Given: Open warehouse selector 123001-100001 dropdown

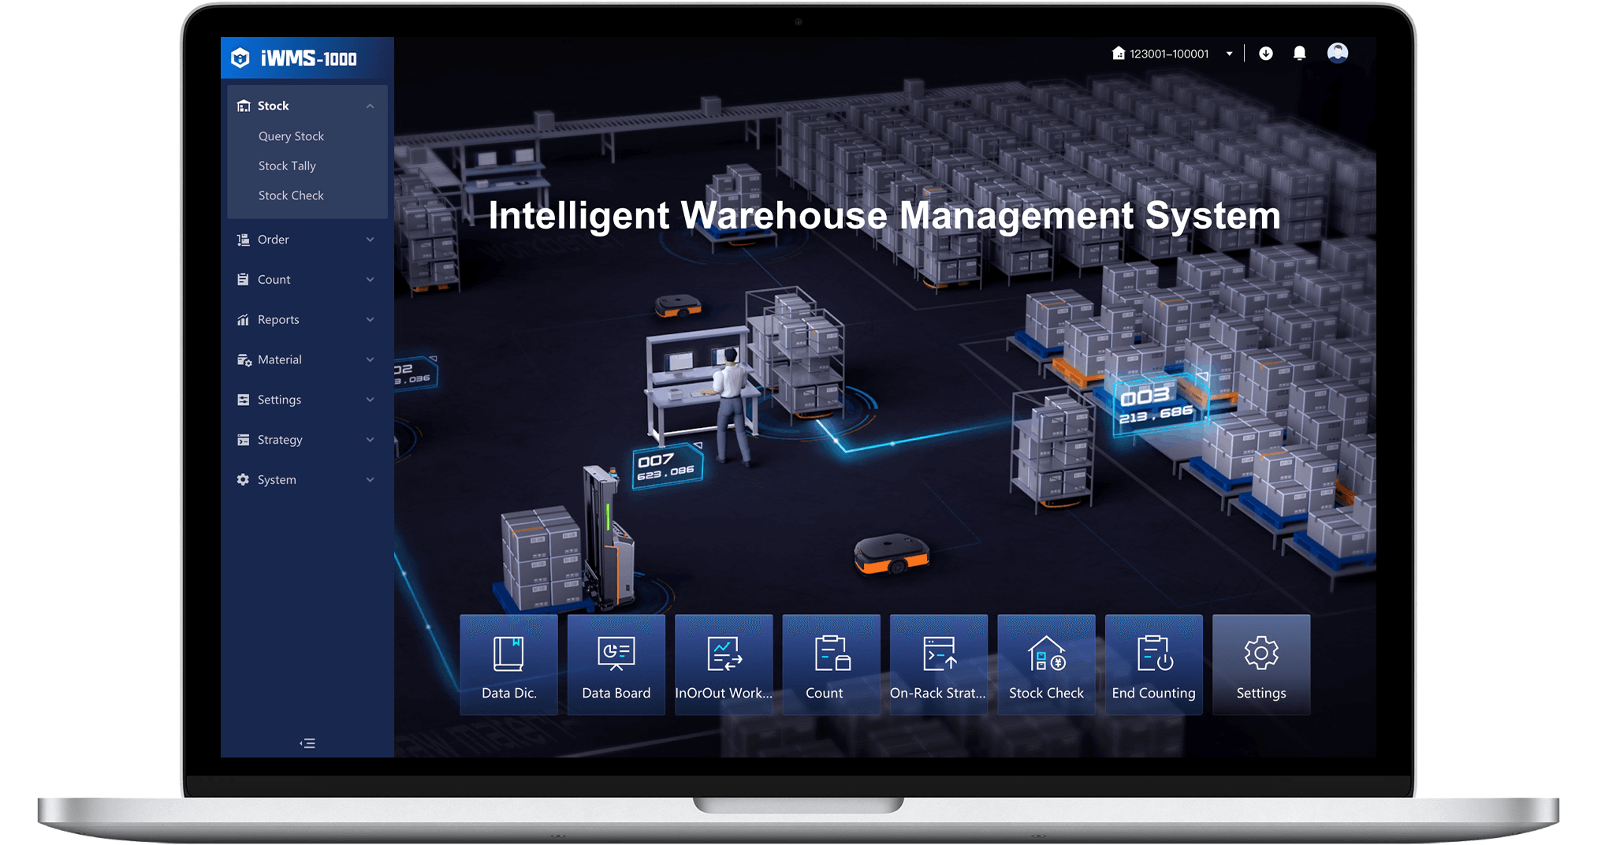Looking at the screenshot, I should click(x=1172, y=54).
